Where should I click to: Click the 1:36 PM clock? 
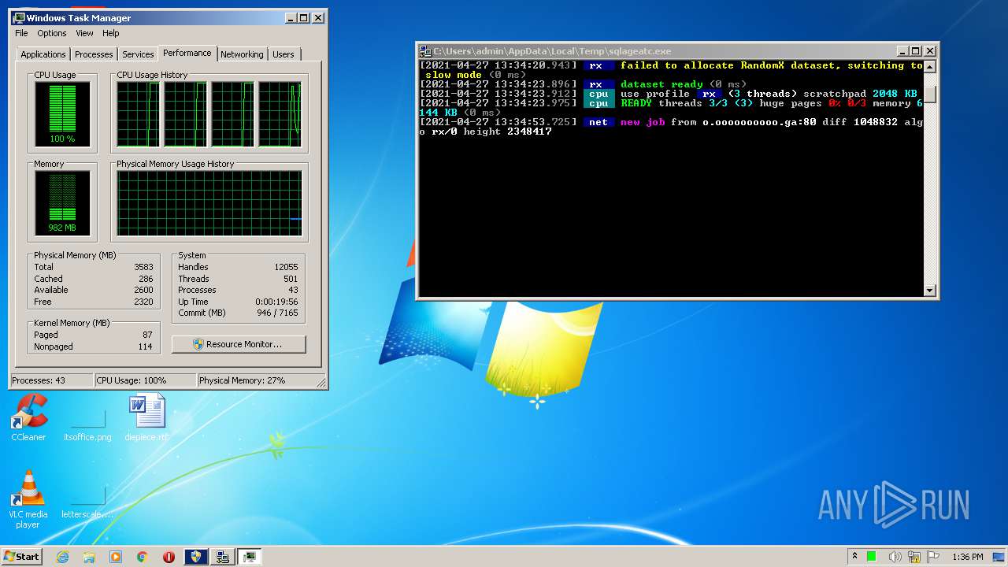pos(967,557)
